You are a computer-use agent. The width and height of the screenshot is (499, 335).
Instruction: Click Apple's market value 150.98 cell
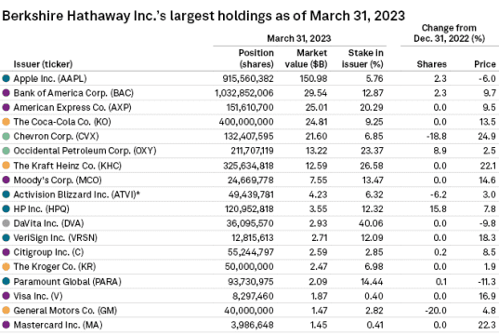pos(313,78)
